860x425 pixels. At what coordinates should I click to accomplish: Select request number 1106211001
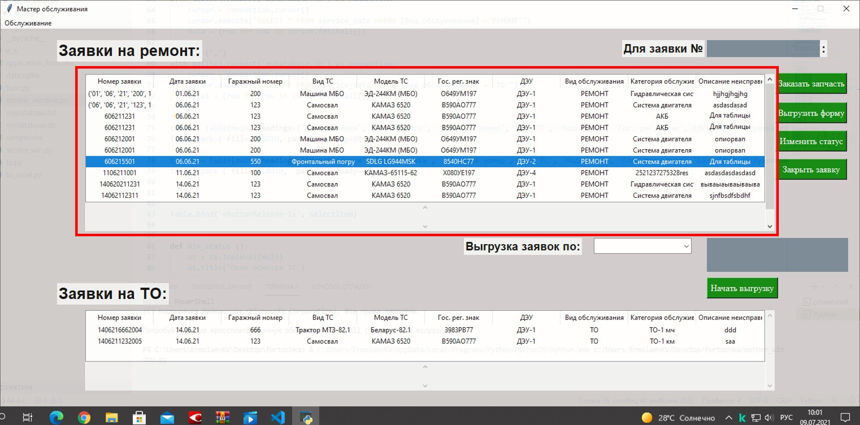click(425, 173)
